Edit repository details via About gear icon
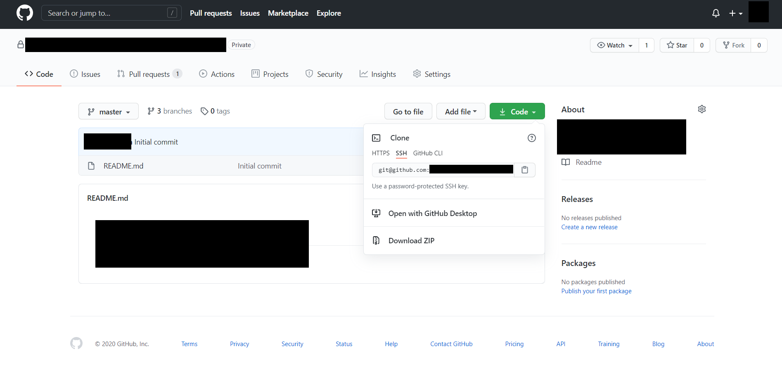This screenshot has height=368, width=782. tap(702, 109)
